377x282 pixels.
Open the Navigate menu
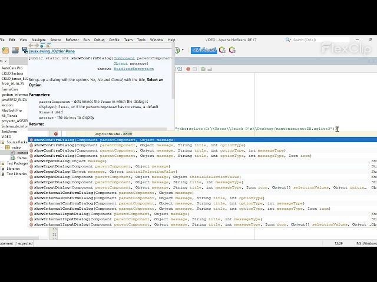[x=38, y=40]
